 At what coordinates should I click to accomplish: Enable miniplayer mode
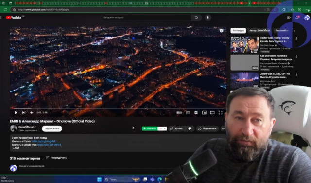(x=204, y=112)
